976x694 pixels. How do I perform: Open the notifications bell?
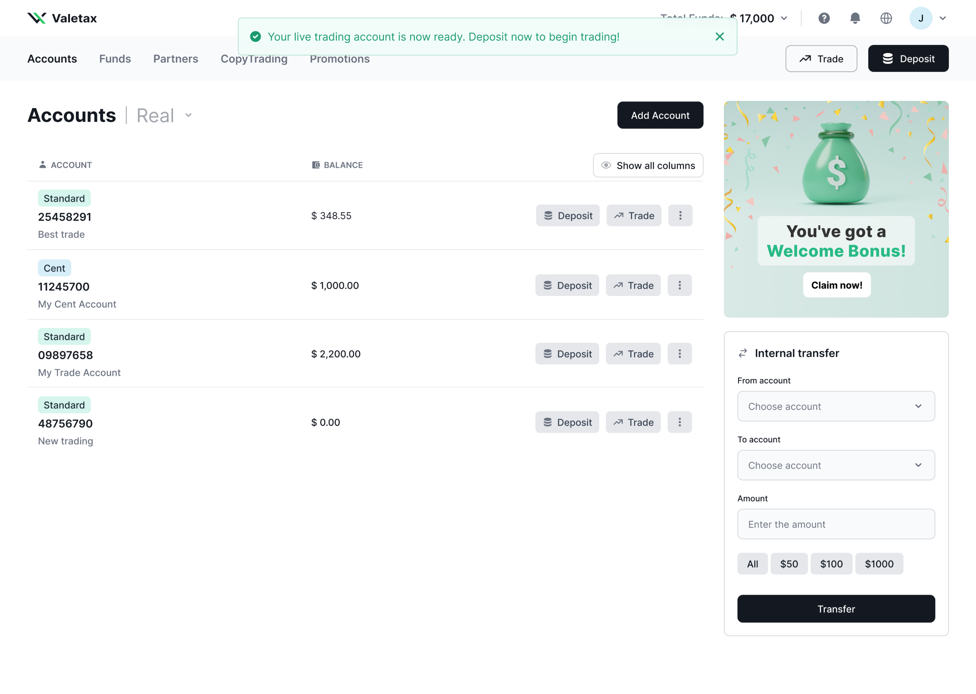point(855,18)
